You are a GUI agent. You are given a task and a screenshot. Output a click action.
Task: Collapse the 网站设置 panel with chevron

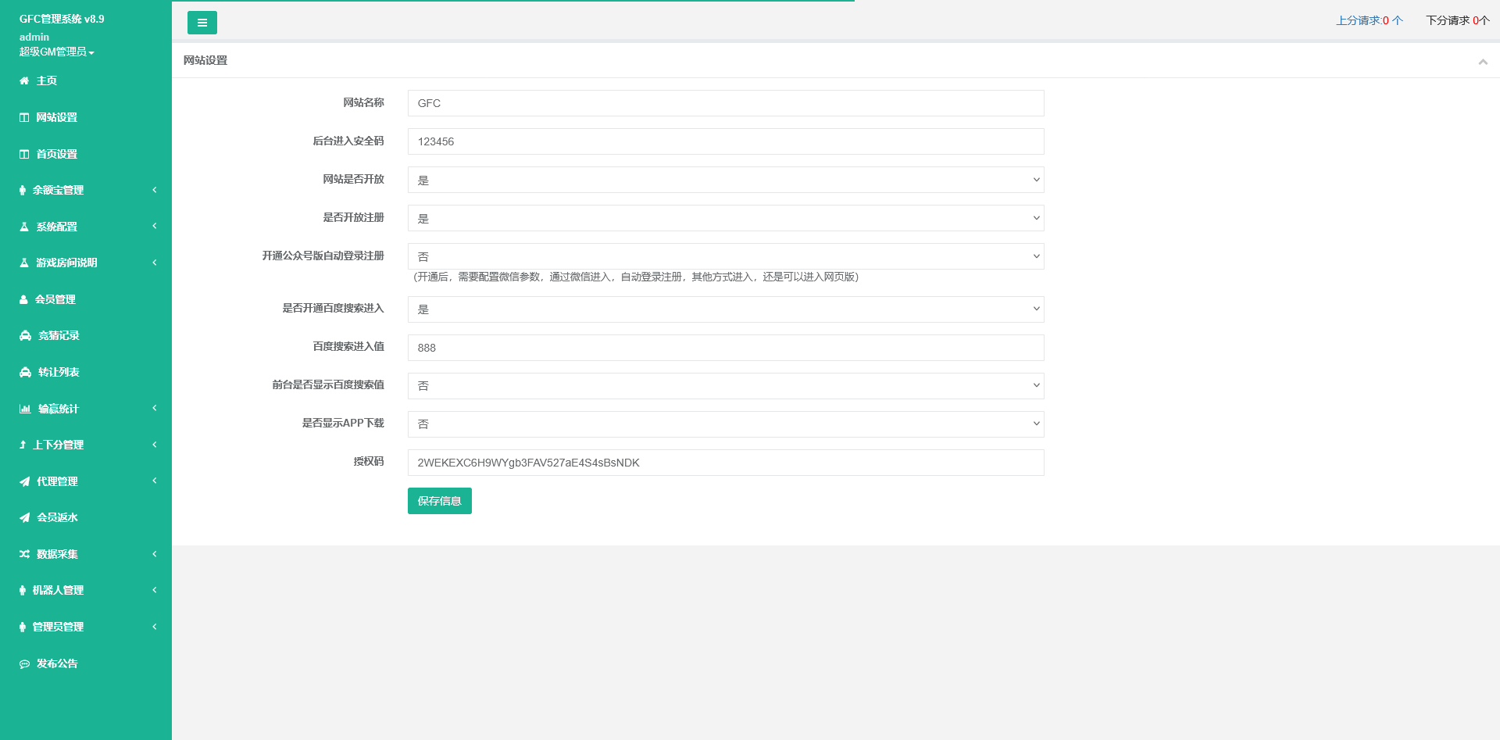pos(1482,62)
